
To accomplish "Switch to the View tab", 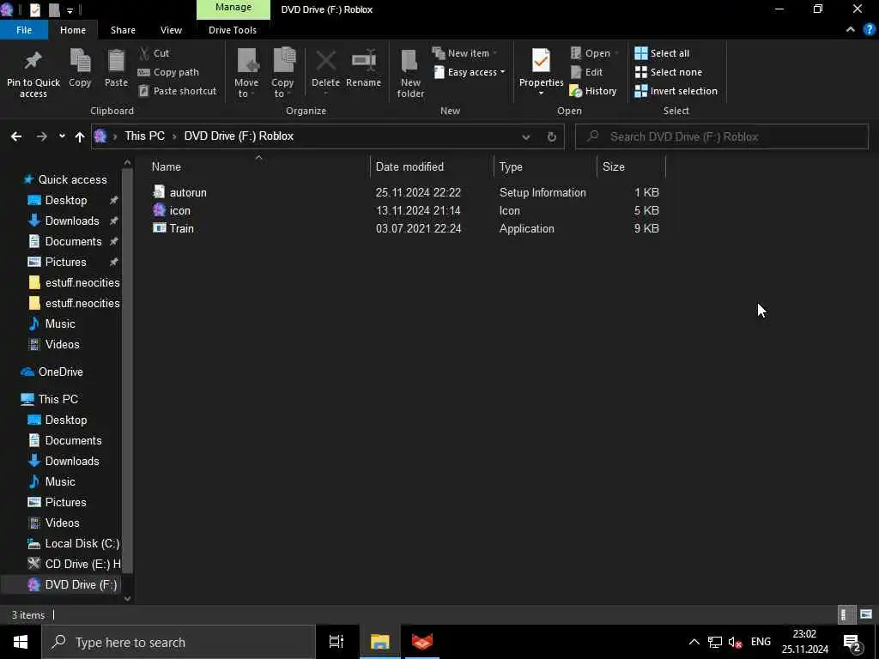I will 171,30.
